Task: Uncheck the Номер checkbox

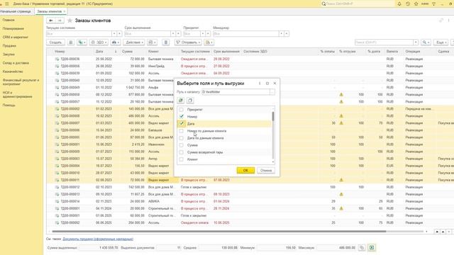Action: click(182, 116)
